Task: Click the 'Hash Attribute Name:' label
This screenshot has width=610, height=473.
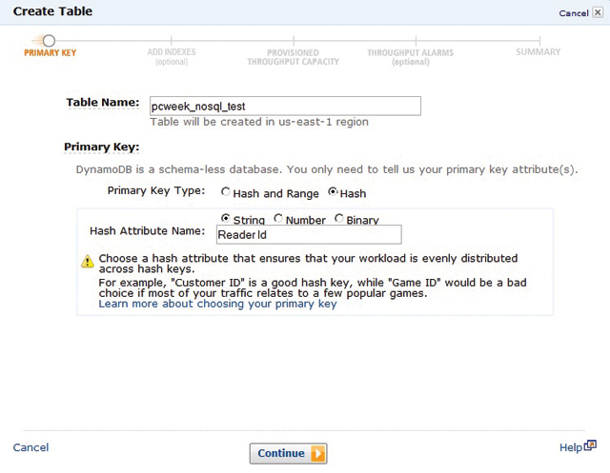Action: coord(148,231)
